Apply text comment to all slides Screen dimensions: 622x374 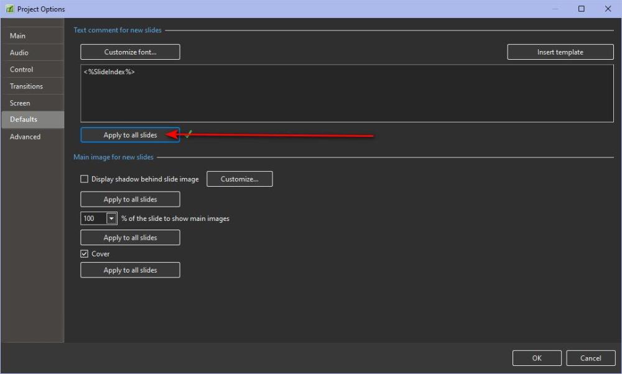point(130,135)
